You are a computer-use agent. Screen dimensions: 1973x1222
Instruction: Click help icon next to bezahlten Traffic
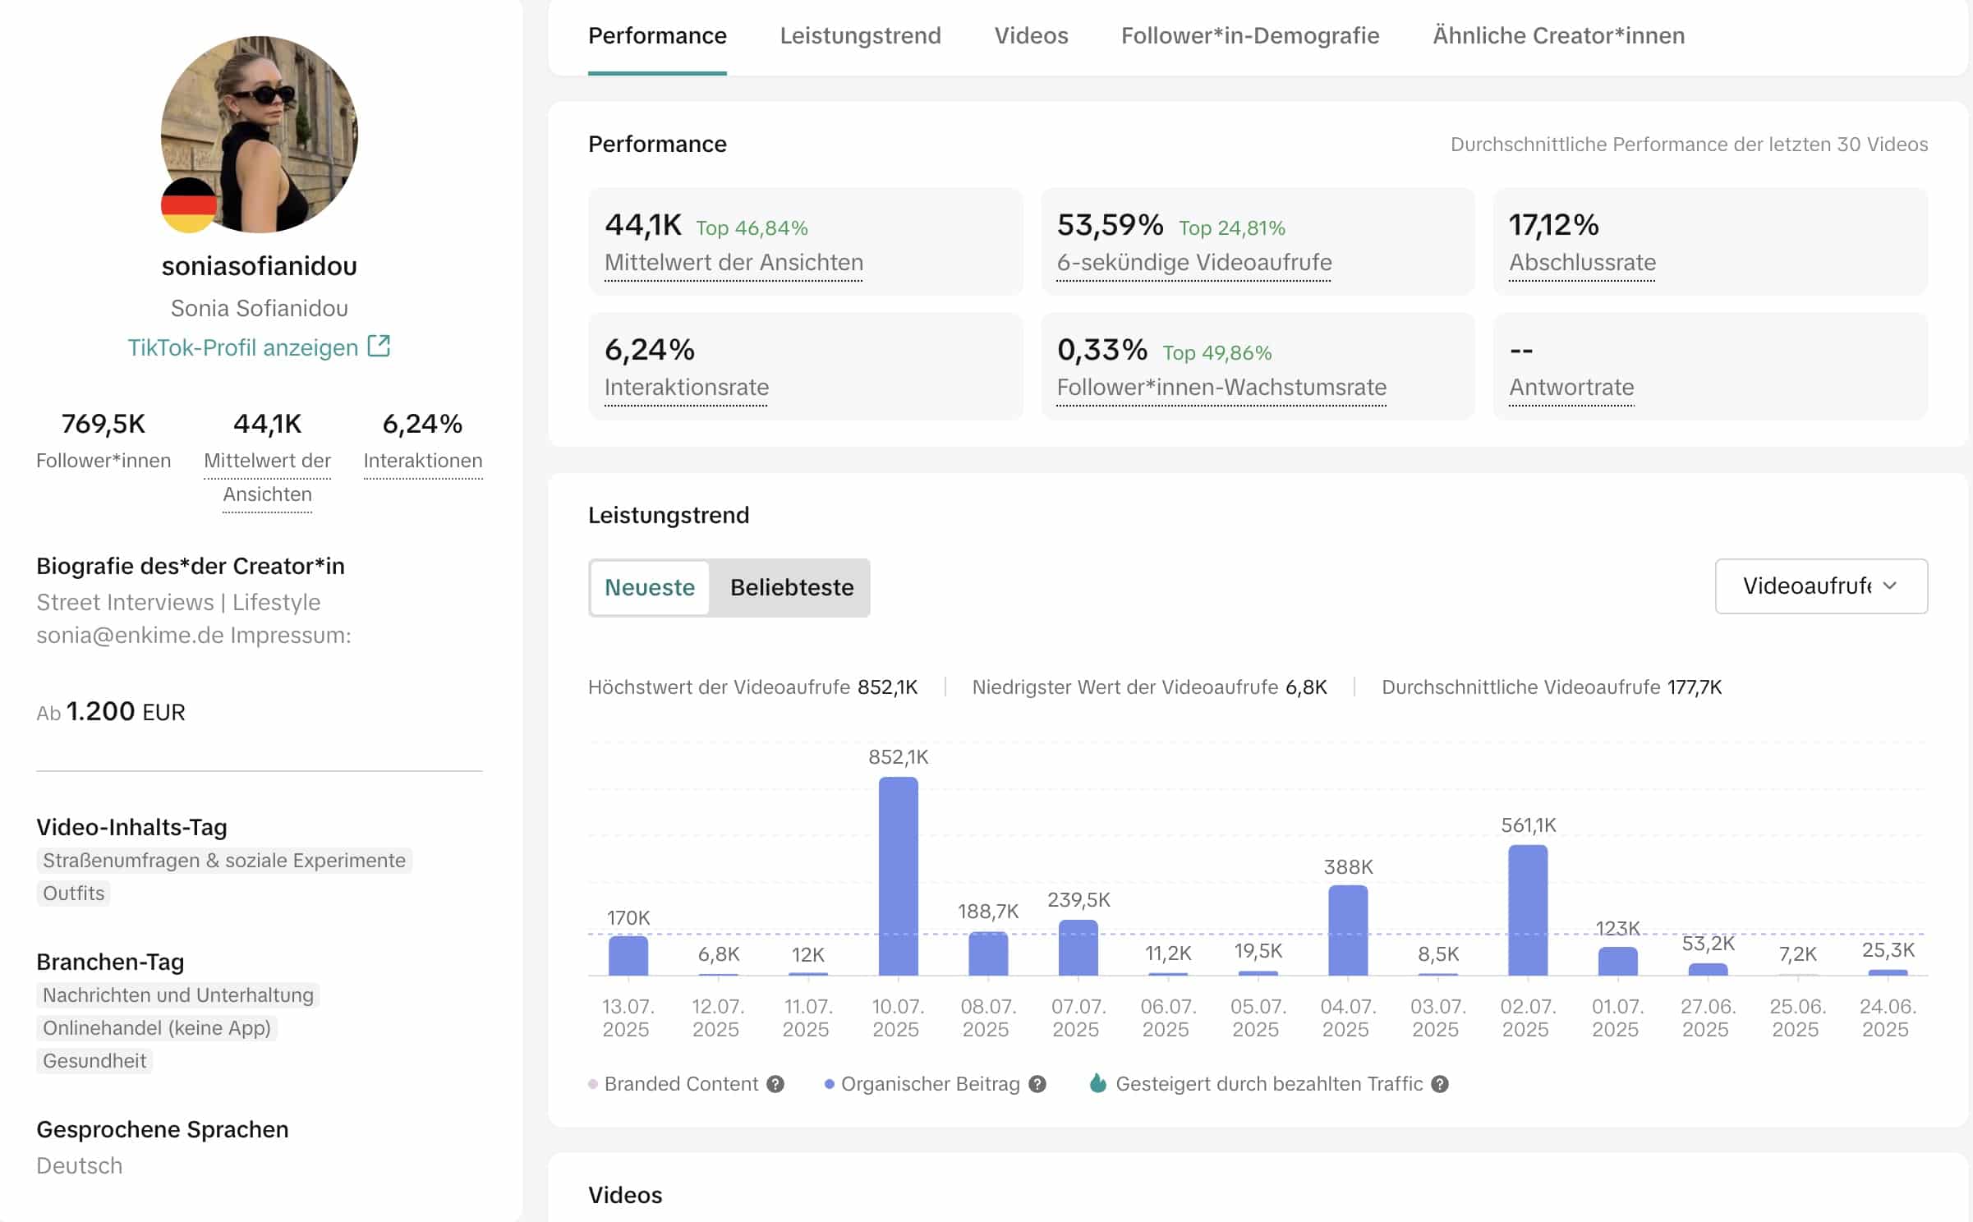[x=1440, y=1084]
